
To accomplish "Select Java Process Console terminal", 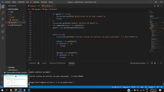I will click(138, 63).
